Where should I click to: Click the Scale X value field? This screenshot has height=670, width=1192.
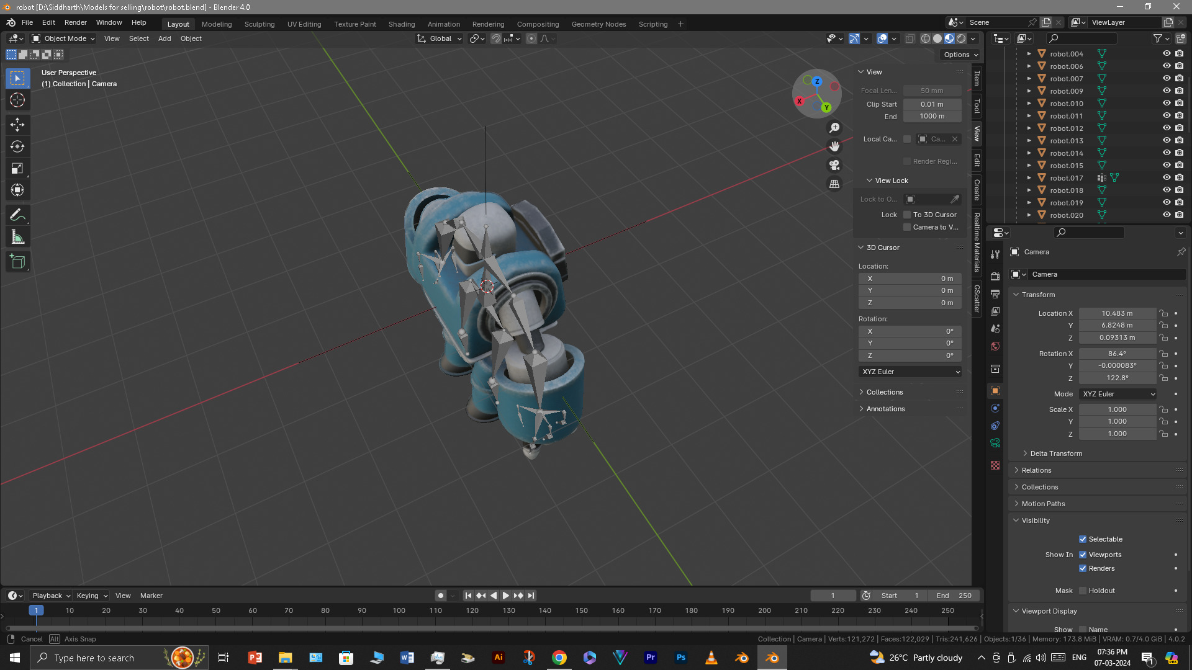pos(1117,409)
